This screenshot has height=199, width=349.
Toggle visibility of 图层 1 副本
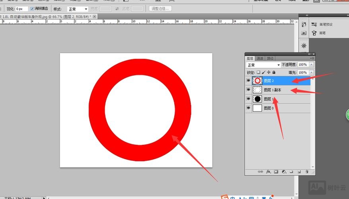[248, 90]
